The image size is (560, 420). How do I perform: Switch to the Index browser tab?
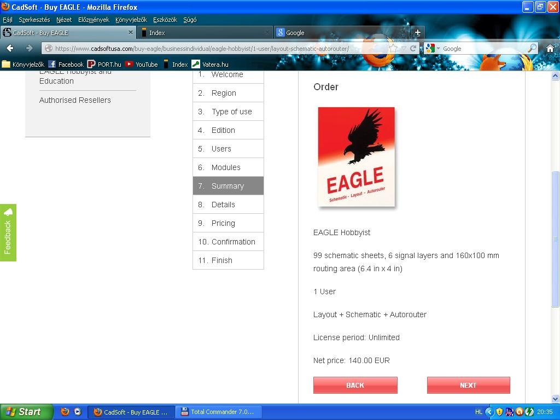tap(205, 32)
